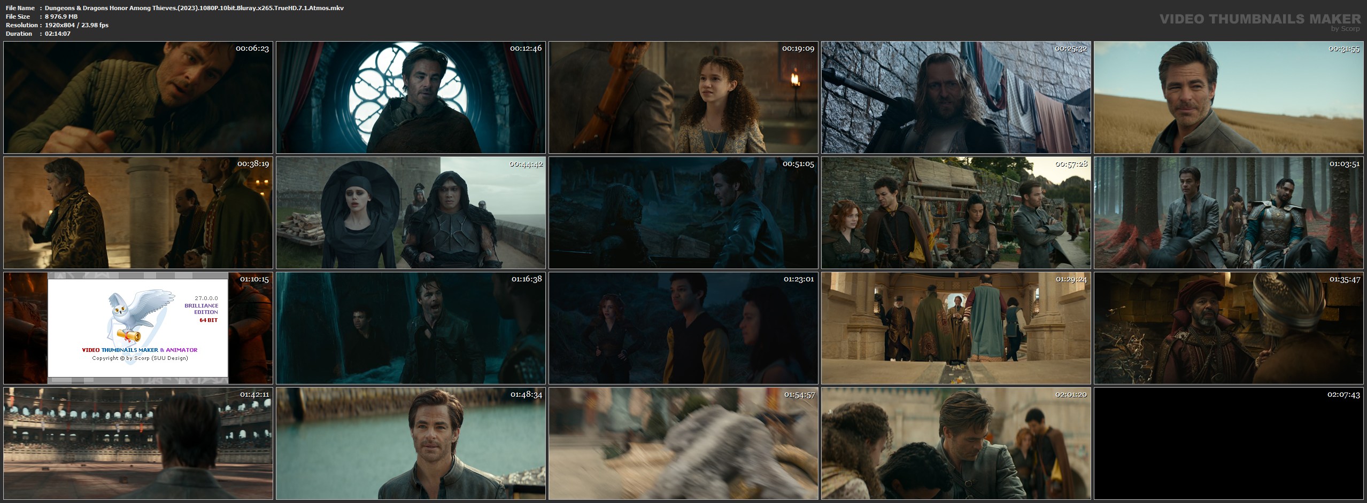The width and height of the screenshot is (1367, 503).
Task: Open the market group thumbnail at 00:57:28
Action: [956, 213]
